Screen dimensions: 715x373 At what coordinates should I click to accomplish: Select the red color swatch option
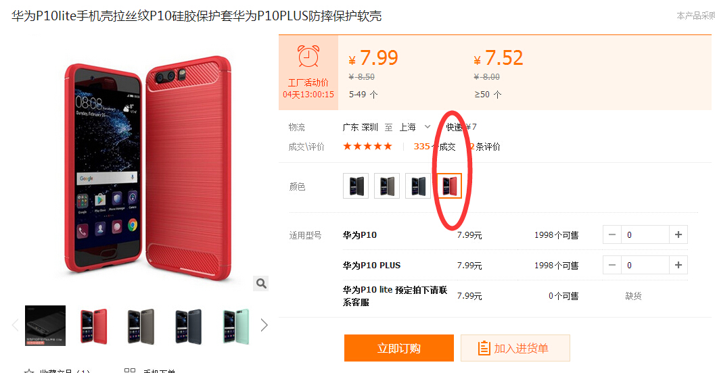[x=449, y=186]
